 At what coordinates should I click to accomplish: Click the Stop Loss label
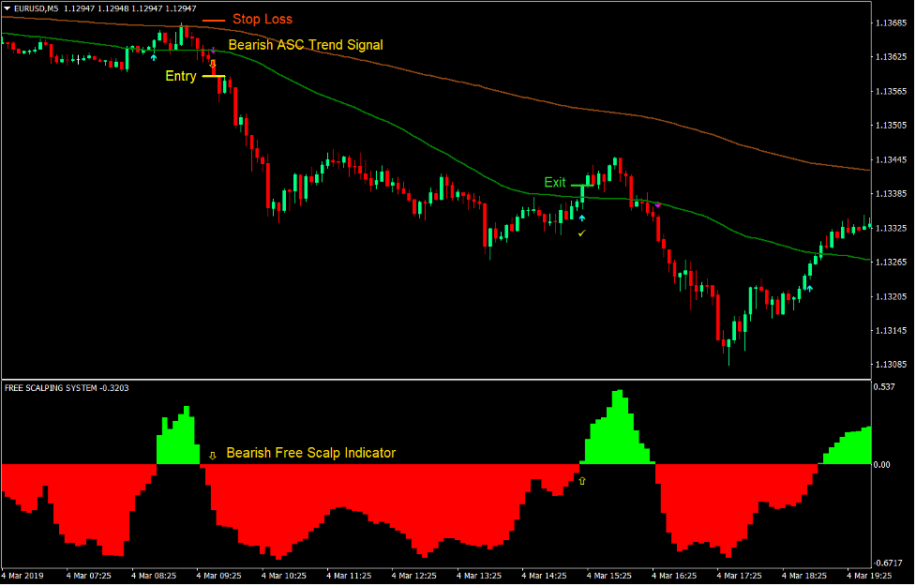(263, 19)
